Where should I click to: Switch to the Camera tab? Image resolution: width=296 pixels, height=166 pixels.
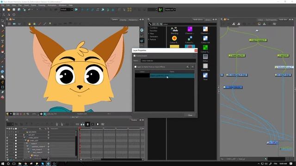(115, 19)
